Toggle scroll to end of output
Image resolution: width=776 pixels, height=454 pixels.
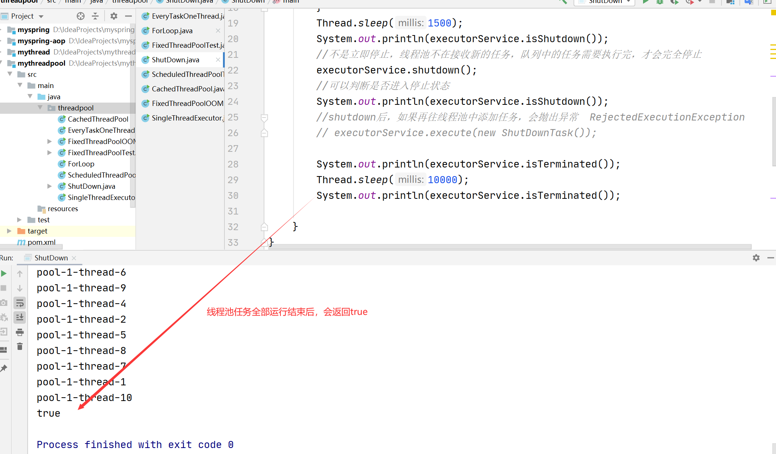(x=20, y=317)
